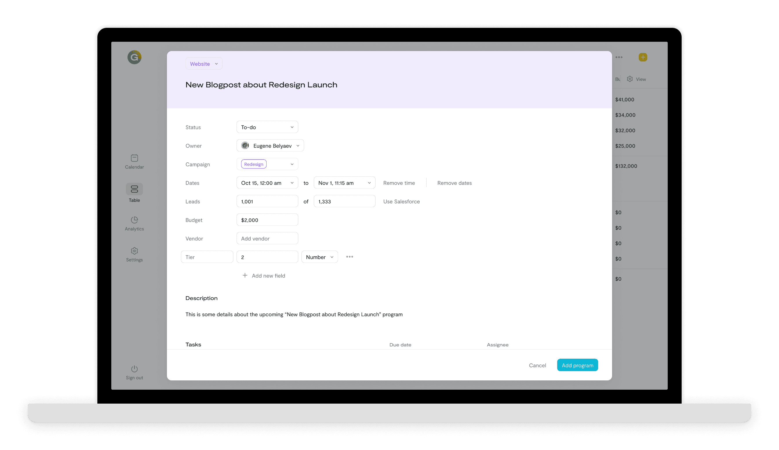
Task: Open Settings gear in sidebar
Action: [x=134, y=251]
